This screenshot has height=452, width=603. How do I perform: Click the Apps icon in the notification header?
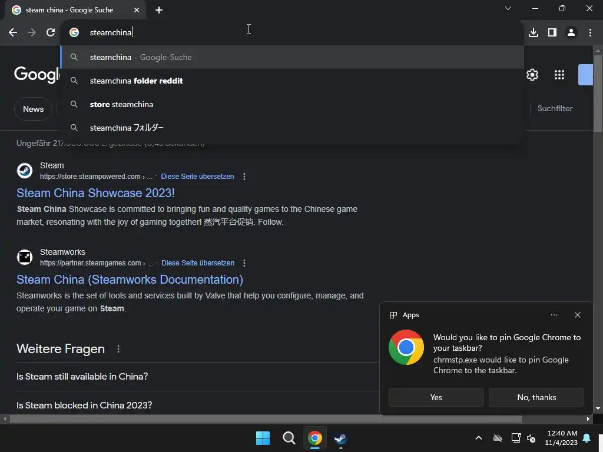pyautogui.click(x=393, y=315)
